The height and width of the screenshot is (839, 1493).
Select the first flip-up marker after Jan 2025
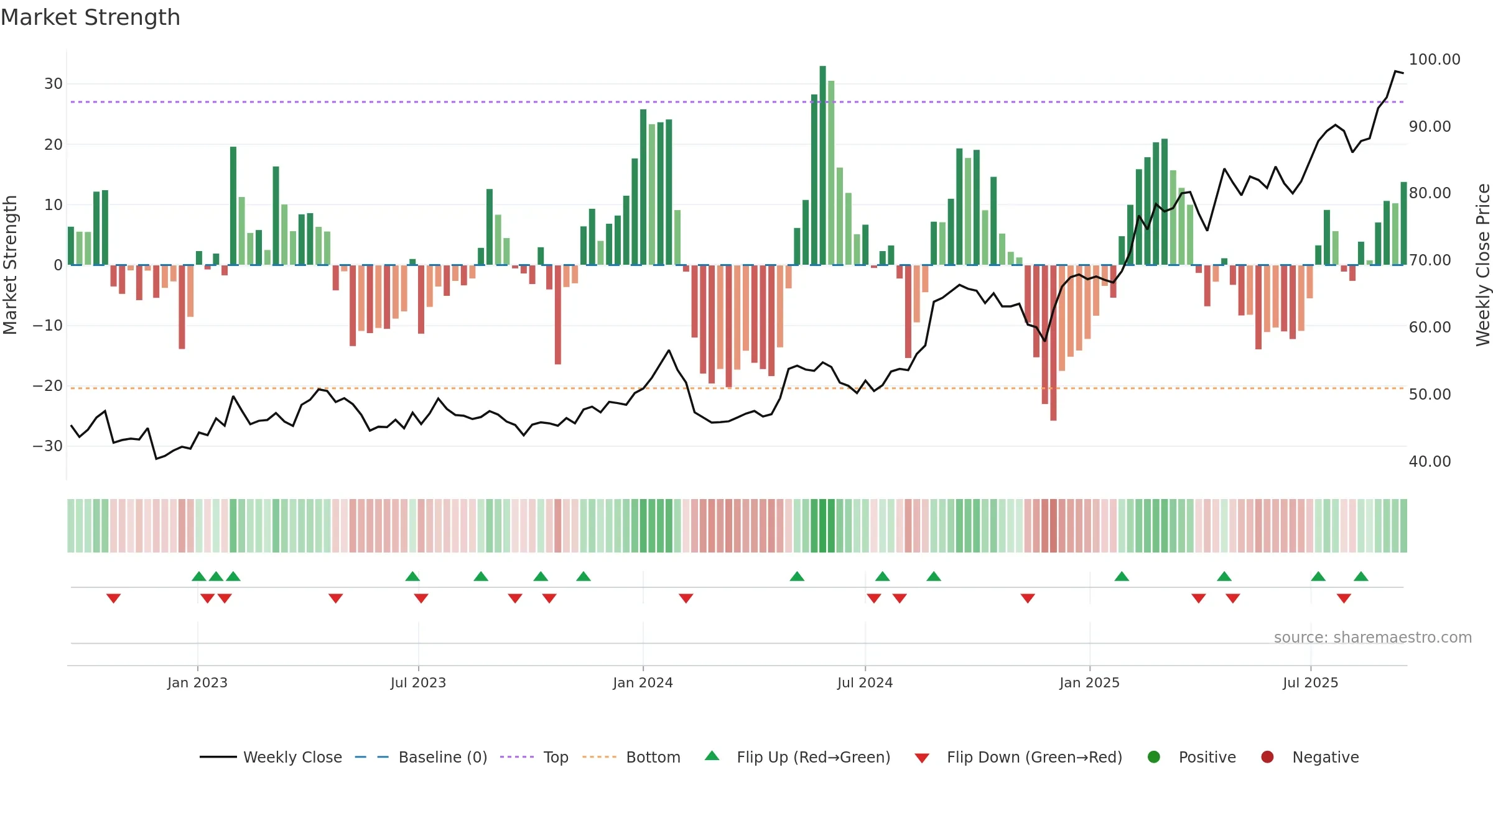click(x=1122, y=576)
